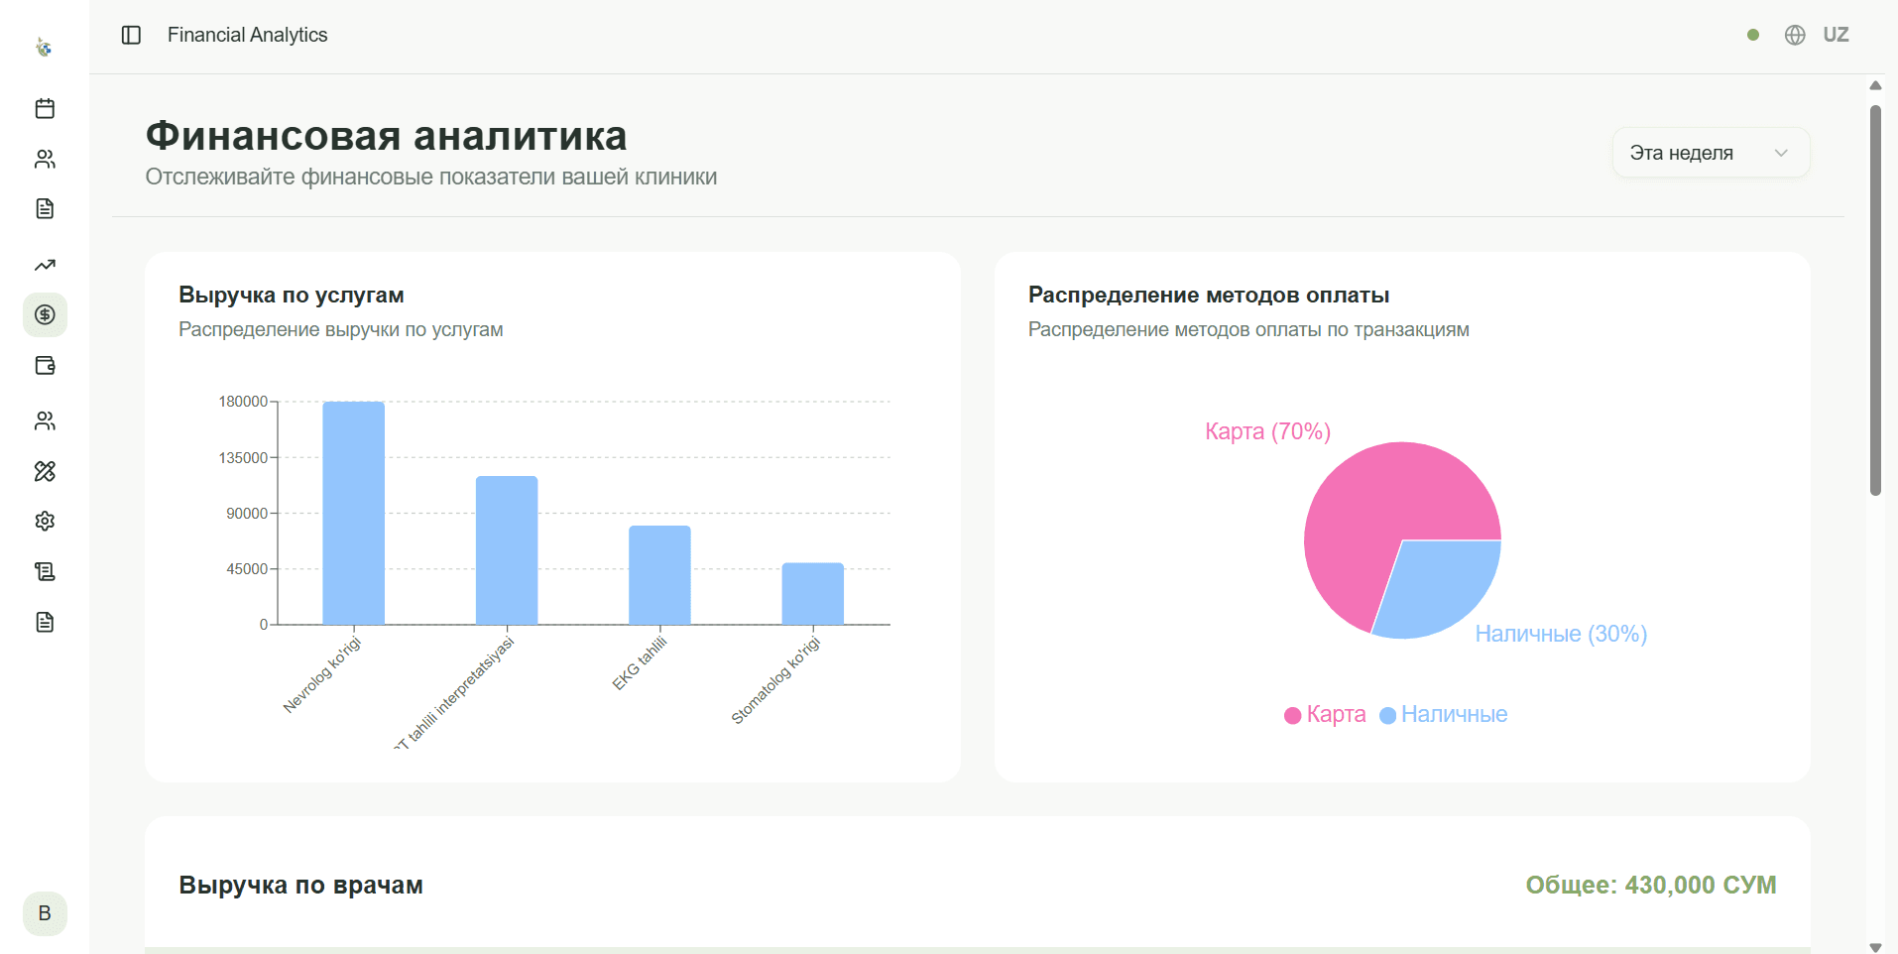This screenshot has width=1898, height=954.
Task: Click the 180000 y-axis label
Action: [243, 402]
